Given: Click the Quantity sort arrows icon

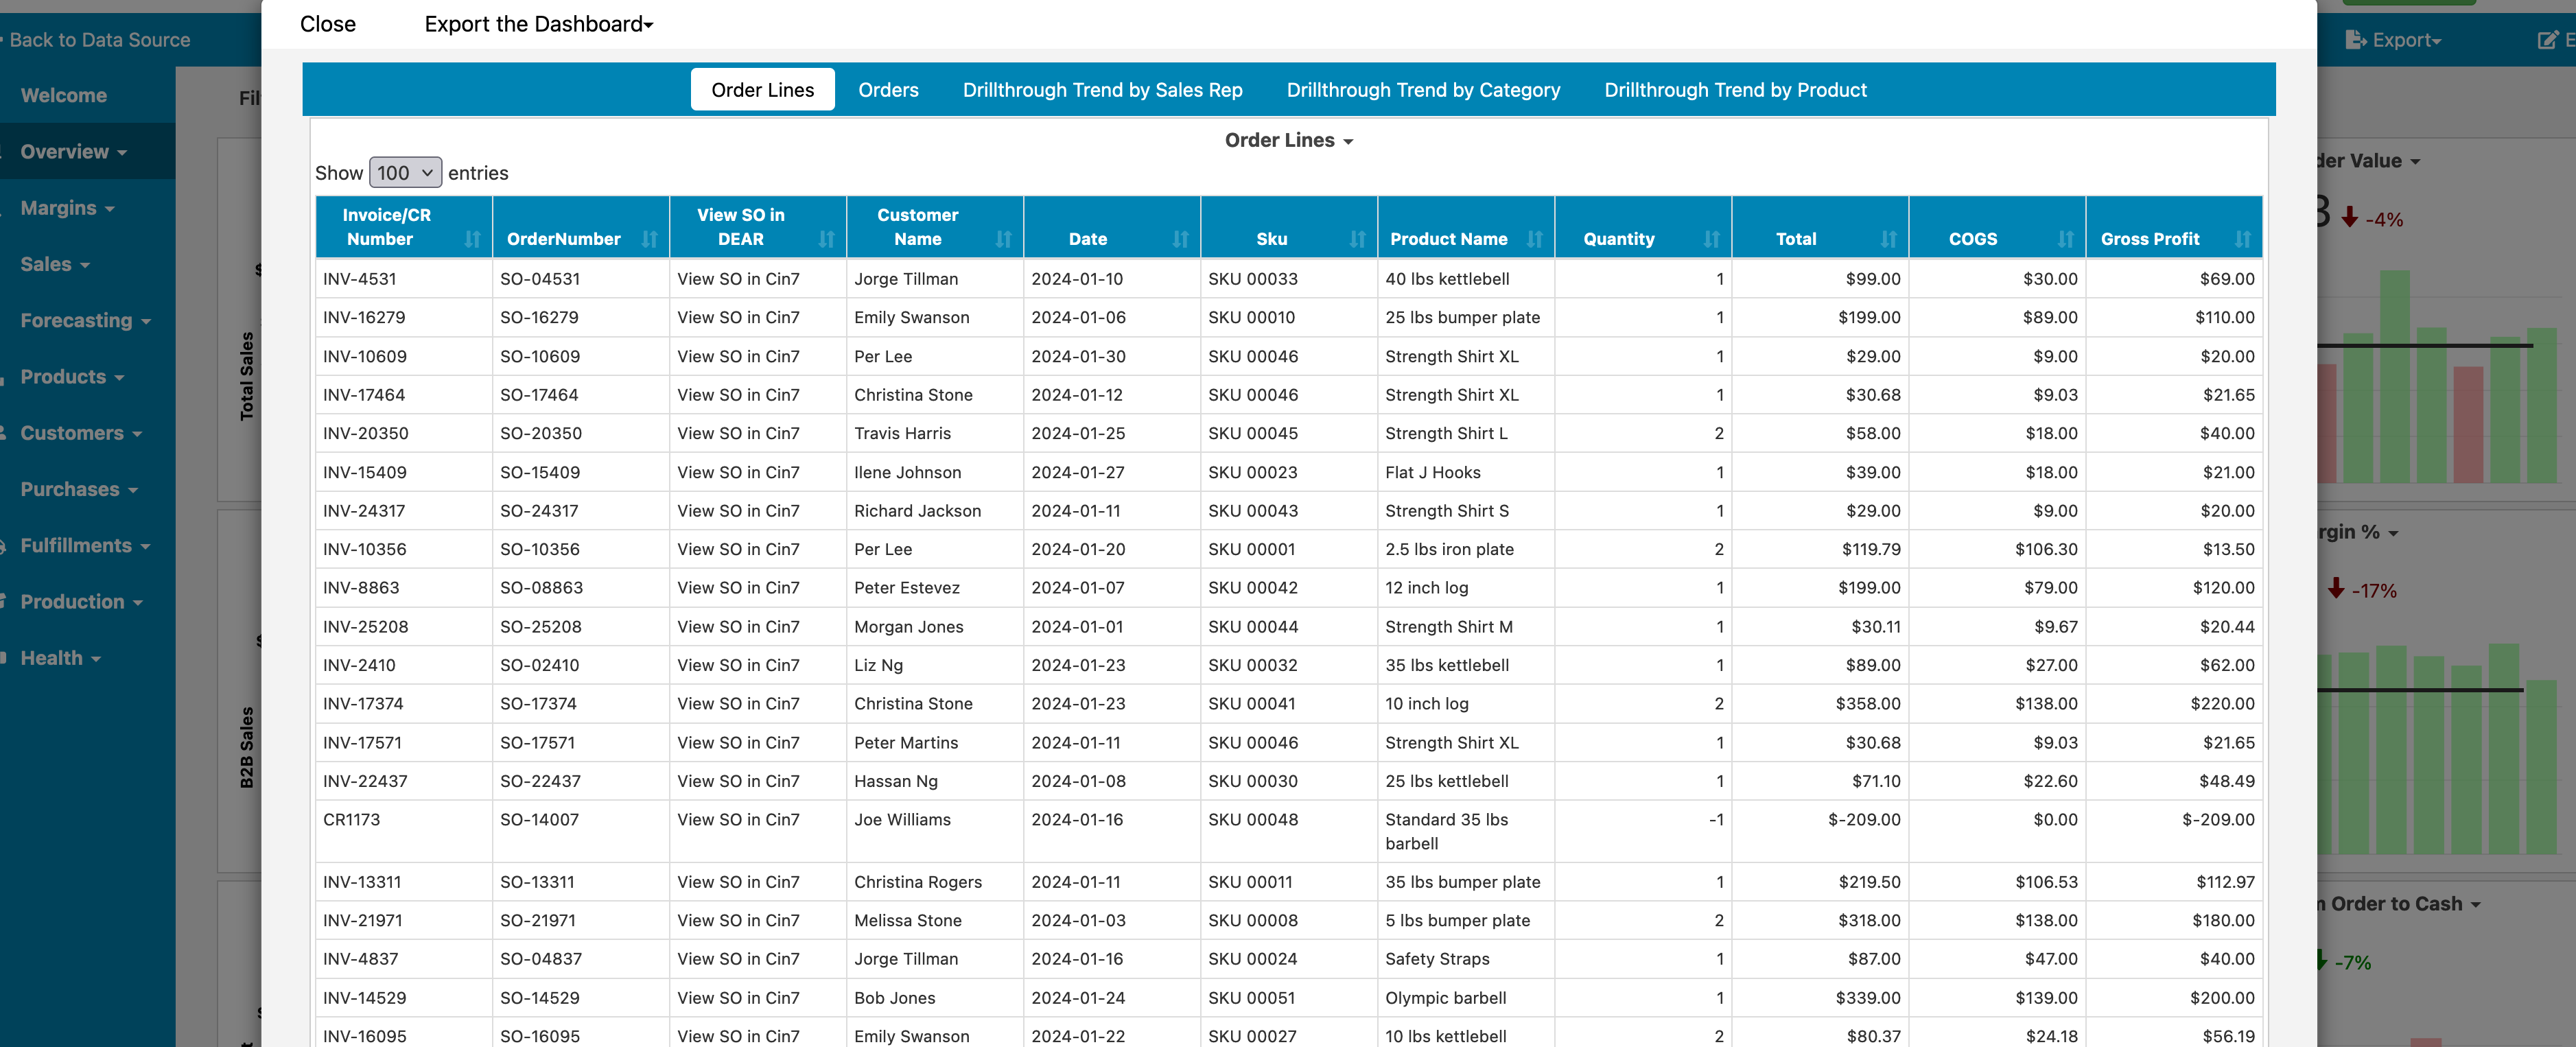Looking at the screenshot, I should point(1711,239).
